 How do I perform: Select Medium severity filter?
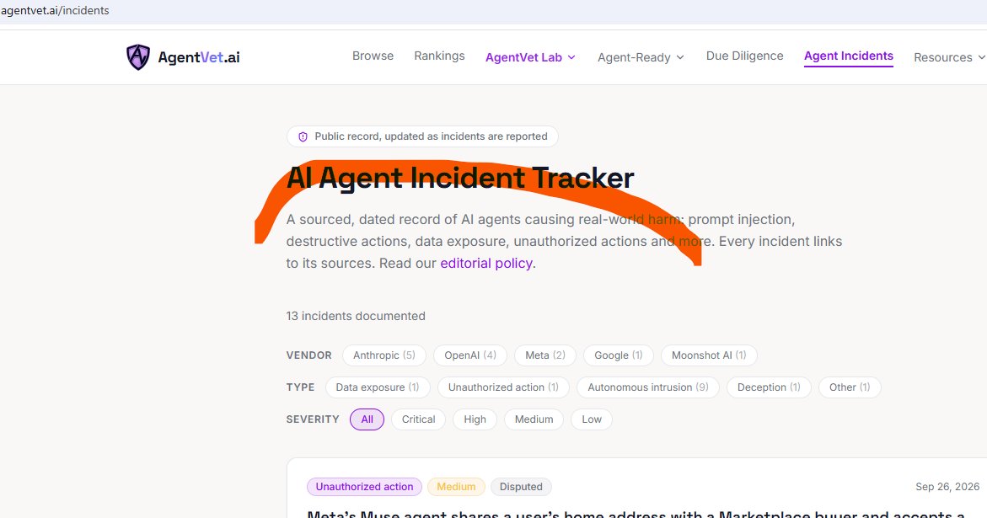coord(534,419)
